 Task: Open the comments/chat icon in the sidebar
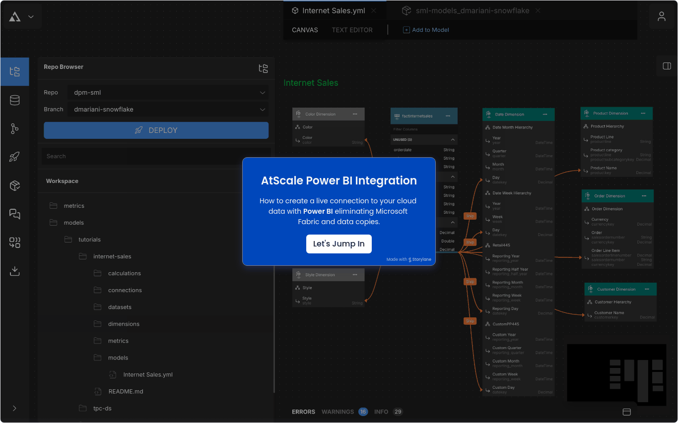click(15, 214)
